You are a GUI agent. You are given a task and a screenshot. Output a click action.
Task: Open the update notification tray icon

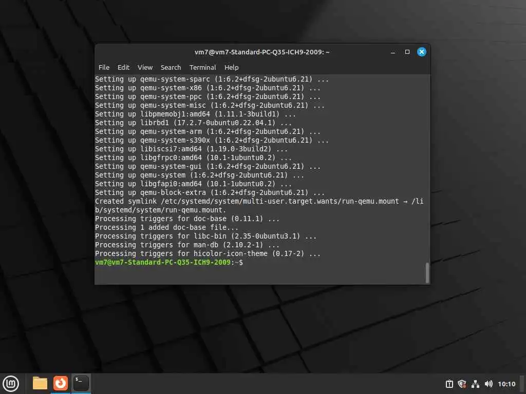(449, 384)
